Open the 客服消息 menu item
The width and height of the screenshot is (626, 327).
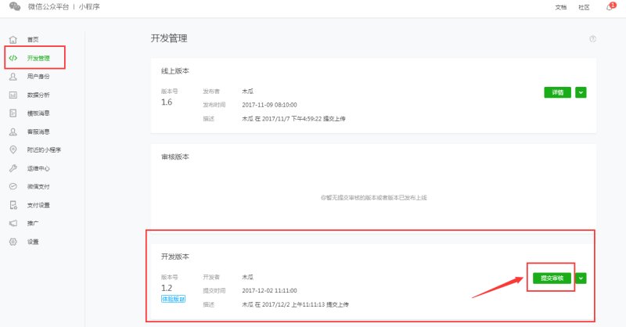[x=38, y=131]
